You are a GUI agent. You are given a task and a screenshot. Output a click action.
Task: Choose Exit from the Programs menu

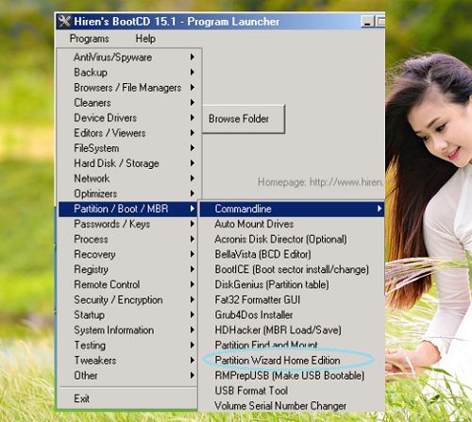(127, 398)
